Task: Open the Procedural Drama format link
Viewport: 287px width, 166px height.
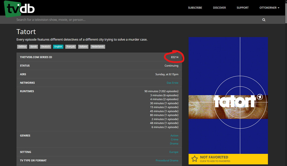Action: coord(167,160)
